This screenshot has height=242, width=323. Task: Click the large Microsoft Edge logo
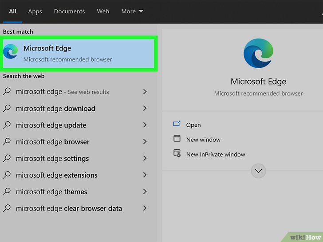click(x=258, y=53)
